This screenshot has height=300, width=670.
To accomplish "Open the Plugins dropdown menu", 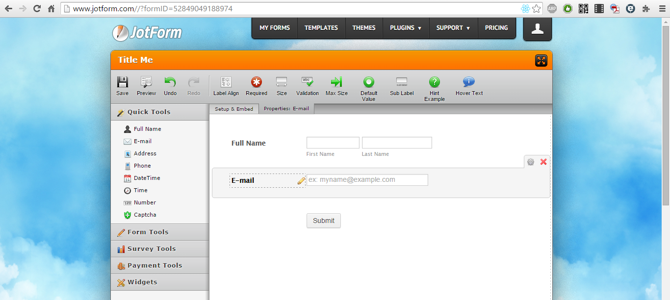I will tap(406, 28).
